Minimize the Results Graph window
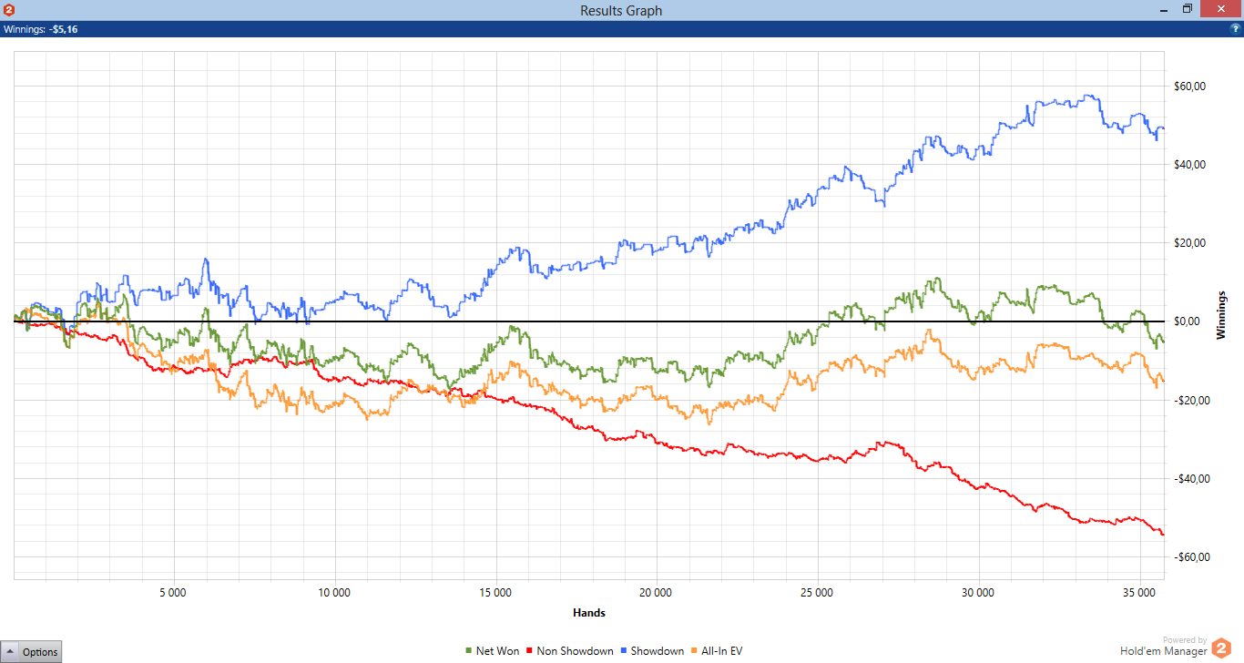The width and height of the screenshot is (1244, 663). [1163, 10]
